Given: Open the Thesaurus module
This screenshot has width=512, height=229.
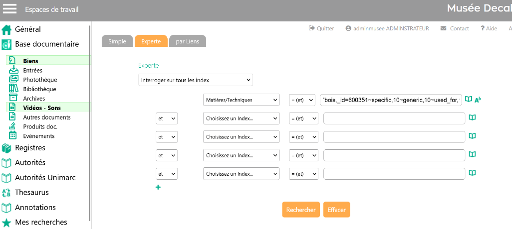Looking at the screenshot, I should tap(31, 192).
